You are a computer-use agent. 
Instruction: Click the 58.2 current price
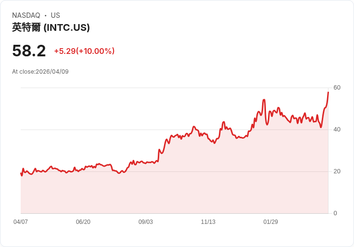29,51
